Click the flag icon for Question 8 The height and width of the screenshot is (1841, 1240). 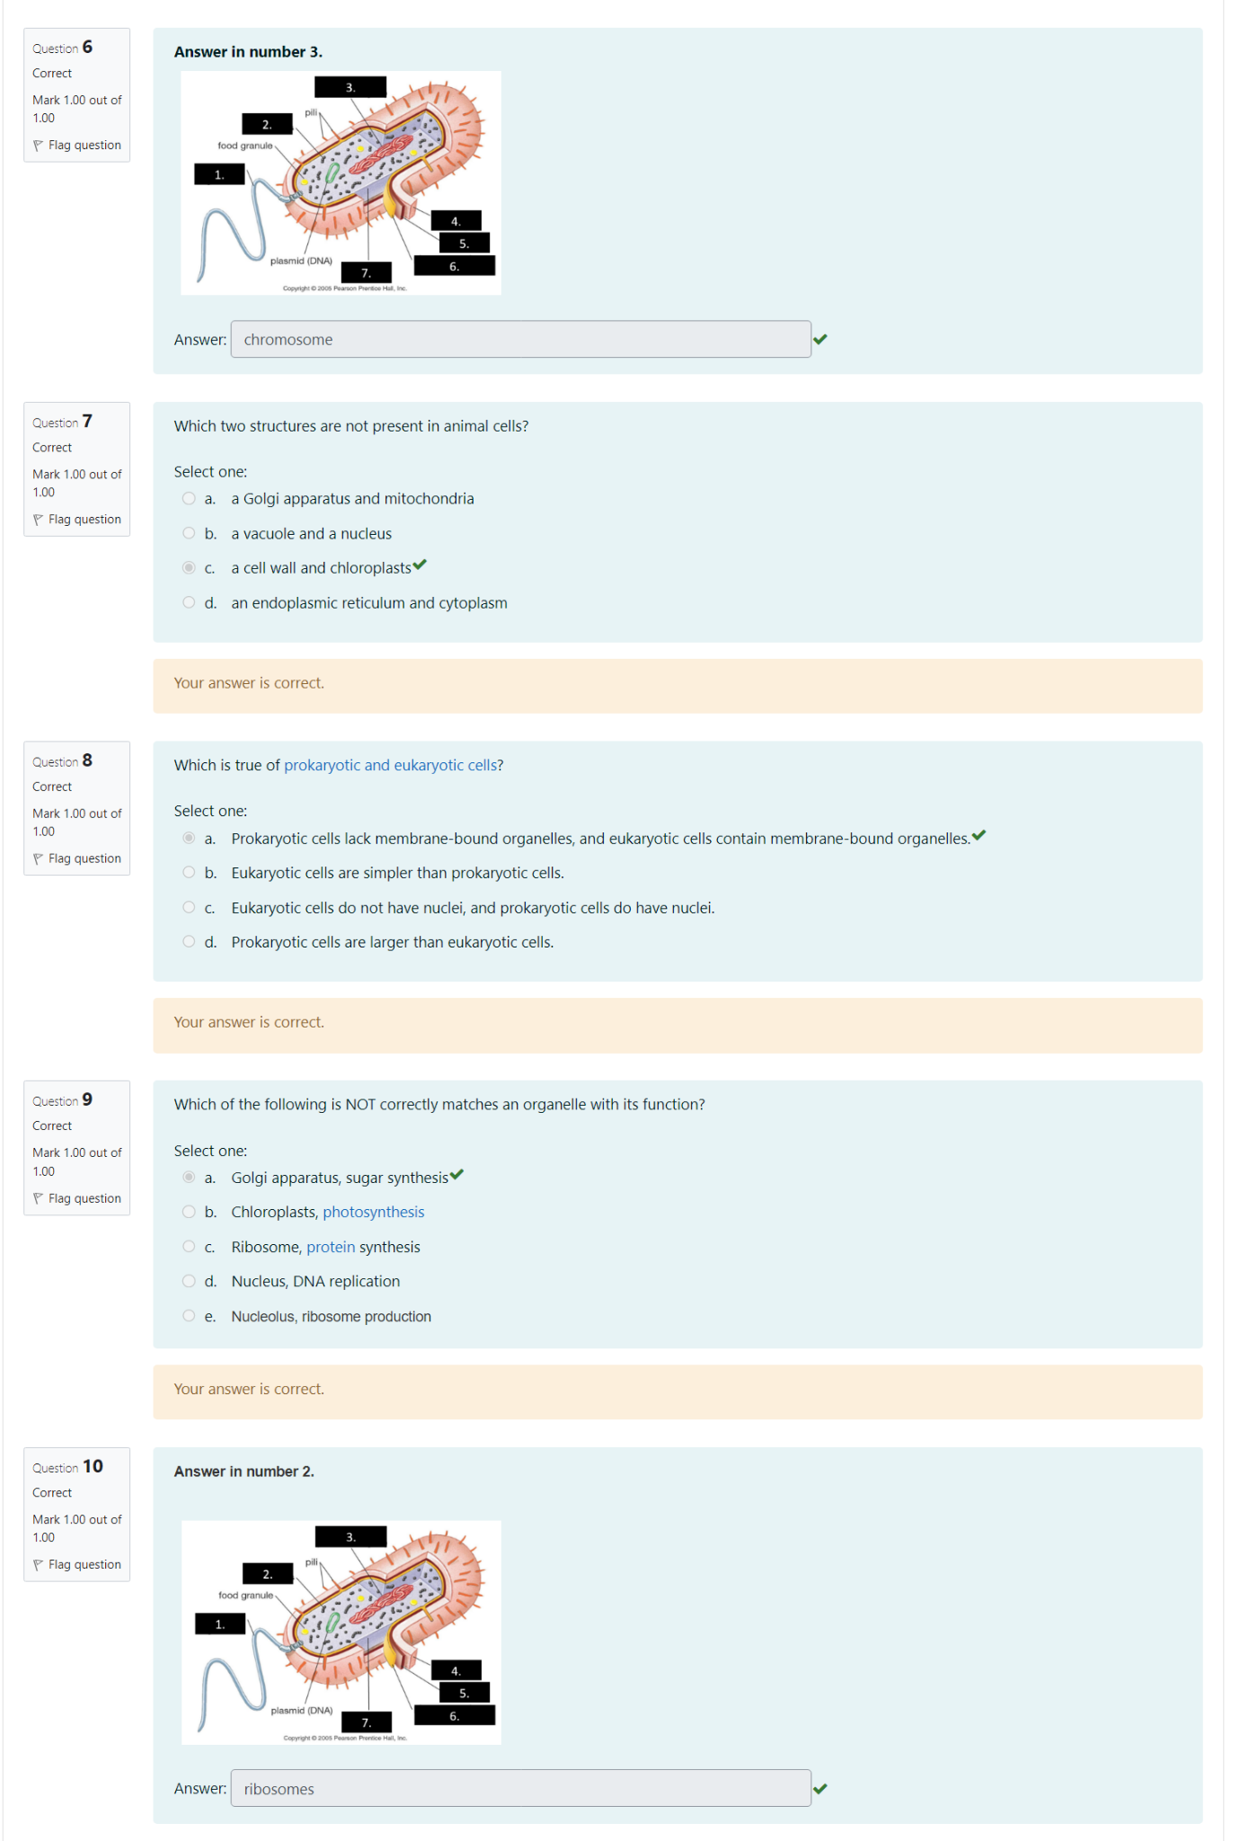point(38,858)
